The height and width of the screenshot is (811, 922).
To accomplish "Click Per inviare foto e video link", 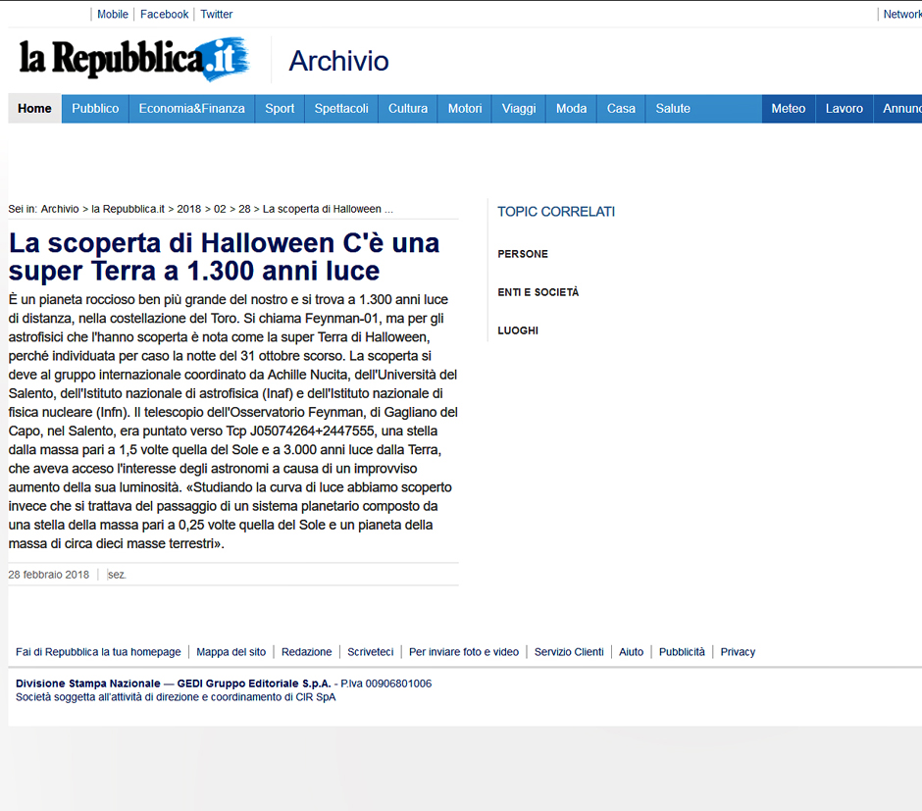I will click(x=464, y=652).
